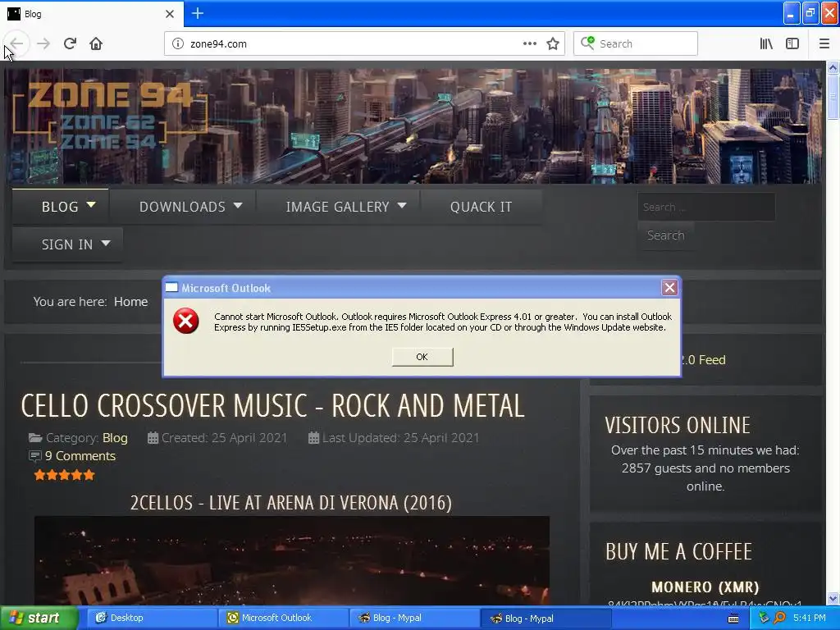
Task: Open the Windows start menu
Action: pyautogui.click(x=39, y=619)
